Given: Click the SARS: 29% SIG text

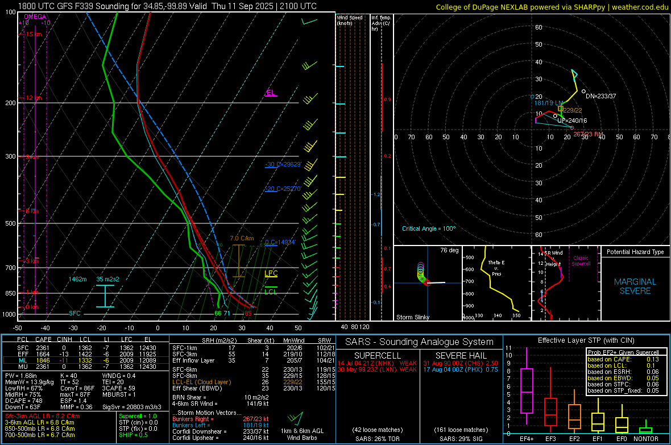Looking at the screenshot, I should [x=461, y=439].
